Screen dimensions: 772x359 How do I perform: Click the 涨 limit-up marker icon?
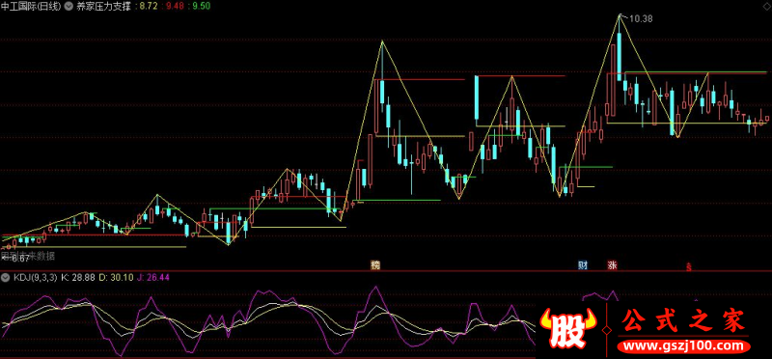point(612,265)
